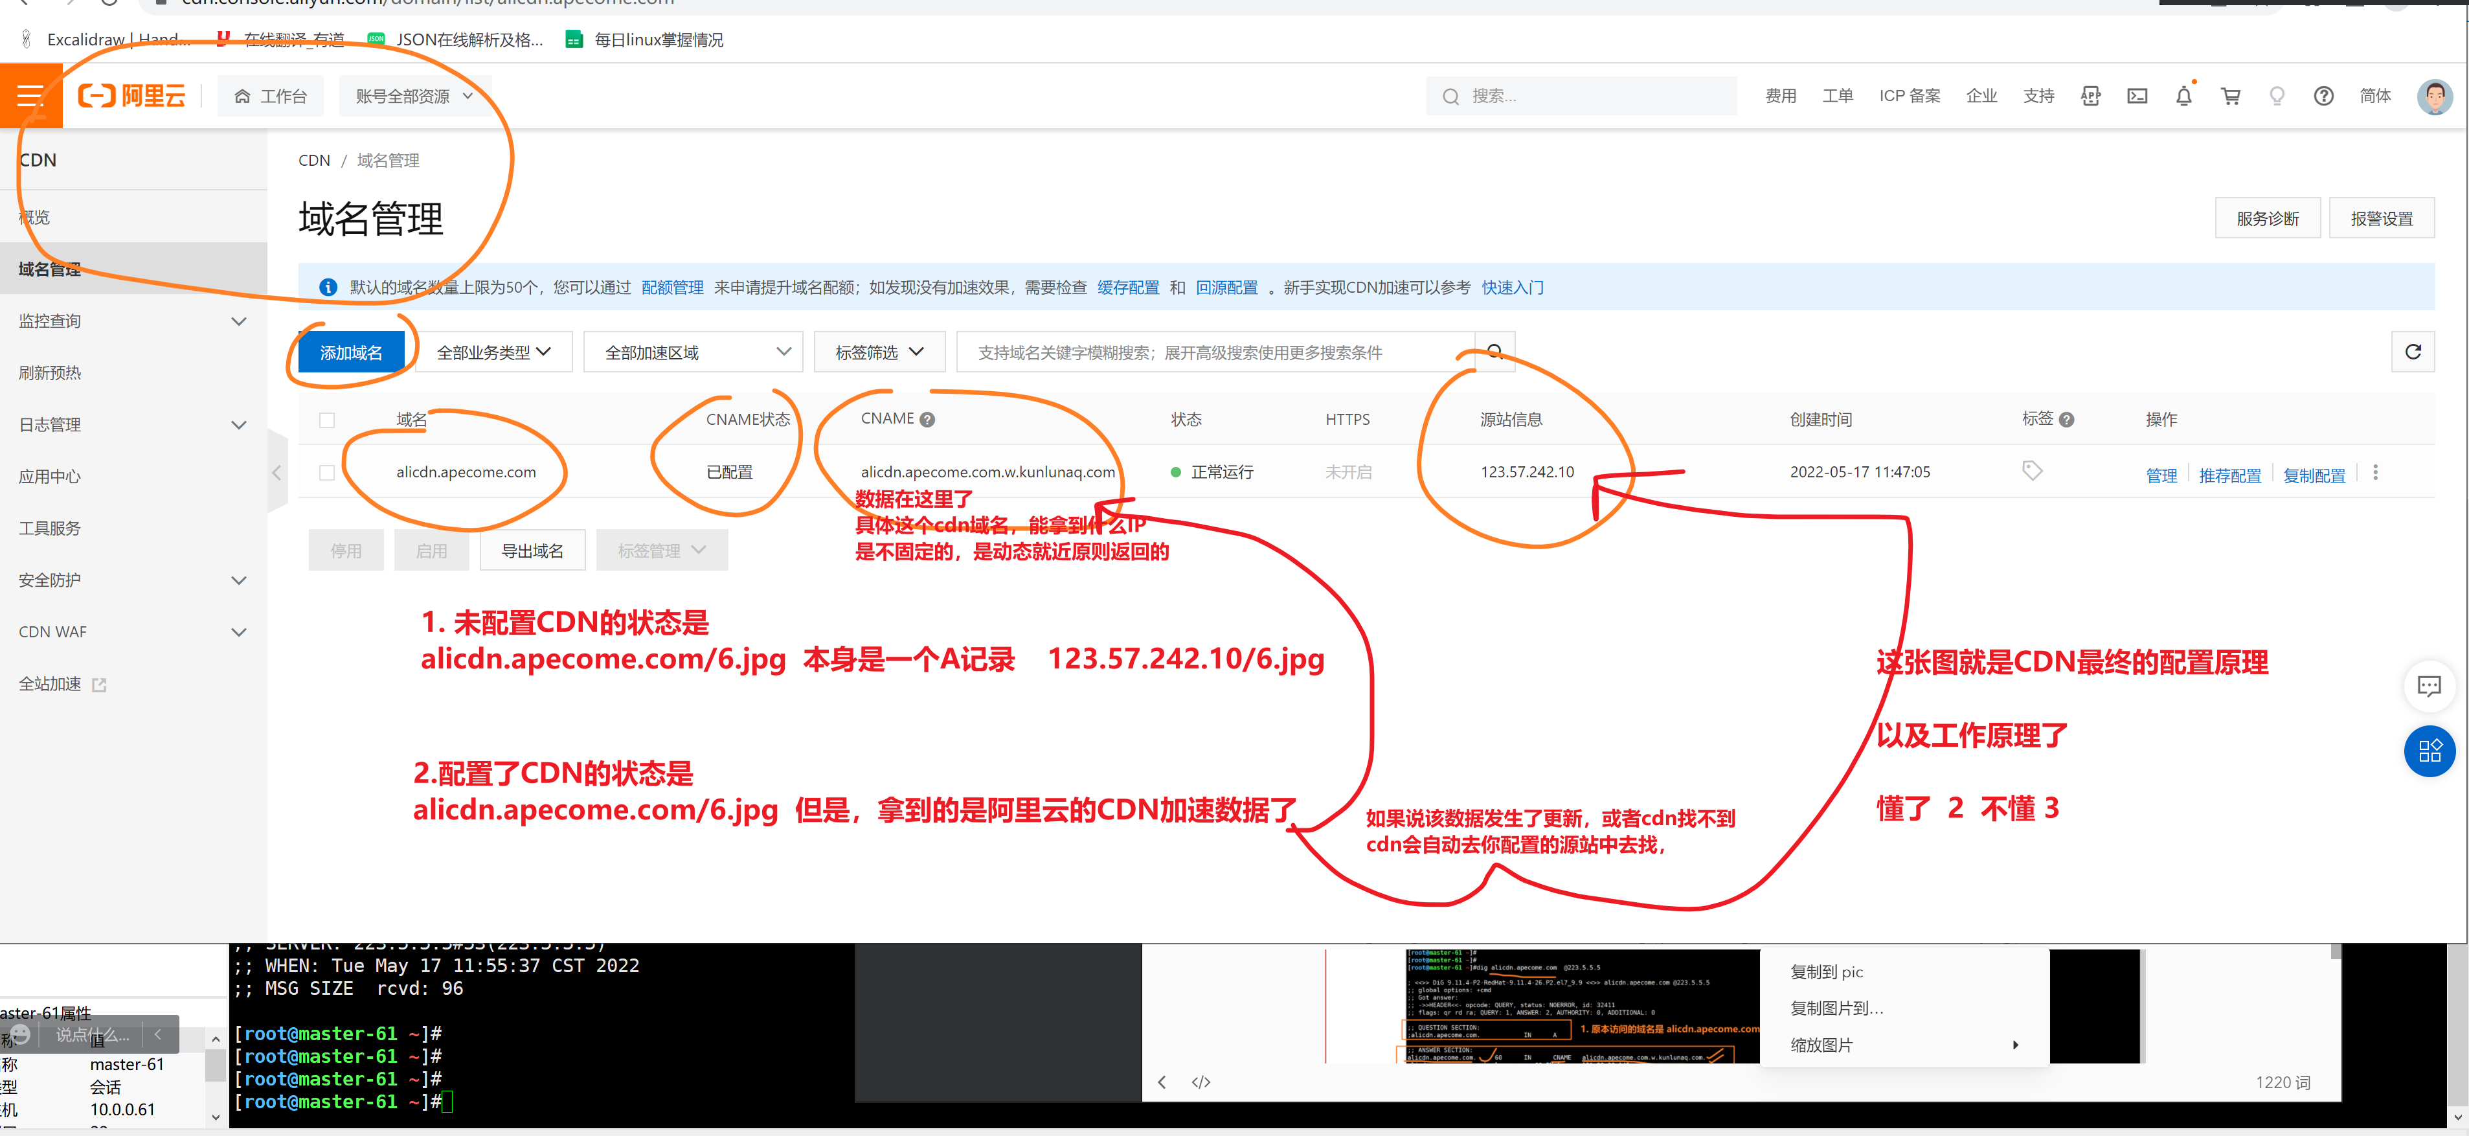Open shopping cart icon
The height and width of the screenshot is (1136, 2469).
coord(2230,96)
